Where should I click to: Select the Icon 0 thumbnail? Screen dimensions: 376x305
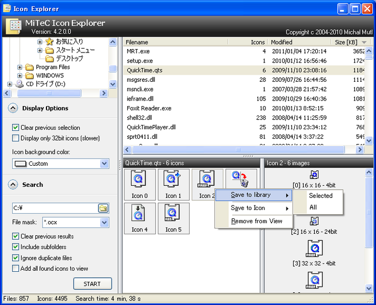pyautogui.click(x=139, y=185)
